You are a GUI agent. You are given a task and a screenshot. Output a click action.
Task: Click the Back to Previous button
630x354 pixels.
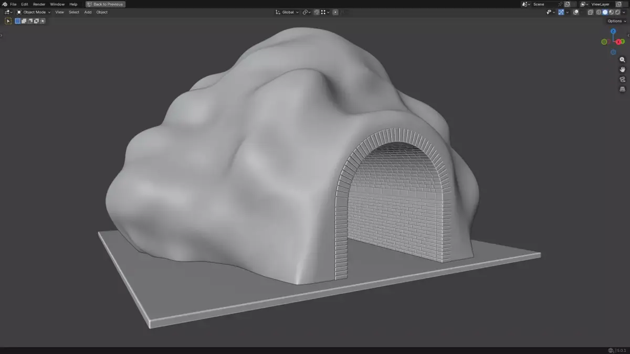(x=106, y=4)
